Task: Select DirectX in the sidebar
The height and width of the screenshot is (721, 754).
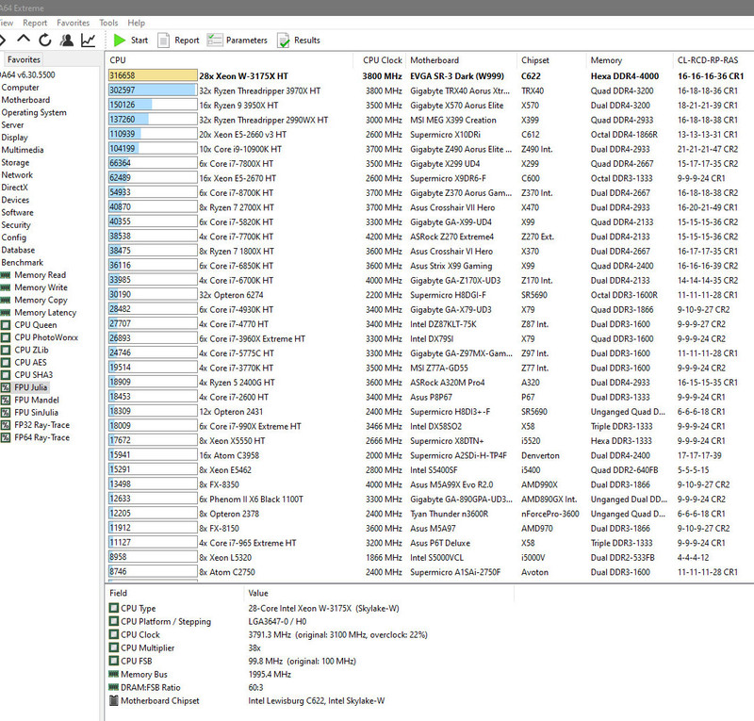Action: point(14,188)
